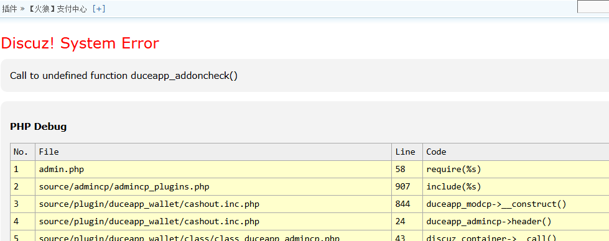The height and width of the screenshot is (241, 609).
Task: Select the include(%s) code cell
Action: (x=516, y=187)
